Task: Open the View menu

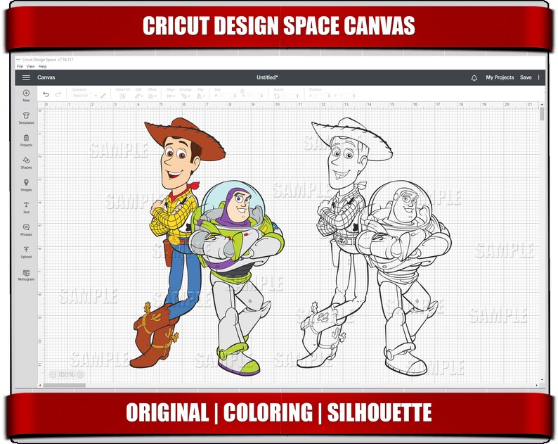Action: point(31,66)
